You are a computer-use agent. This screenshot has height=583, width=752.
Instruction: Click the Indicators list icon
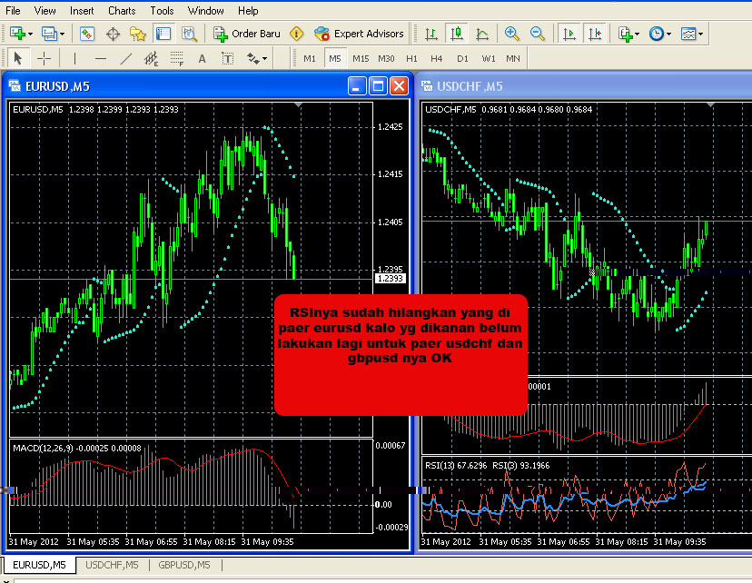pyautogui.click(x=625, y=34)
